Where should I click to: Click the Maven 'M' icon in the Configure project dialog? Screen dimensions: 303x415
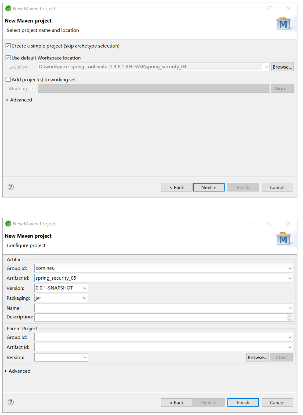[283, 239]
